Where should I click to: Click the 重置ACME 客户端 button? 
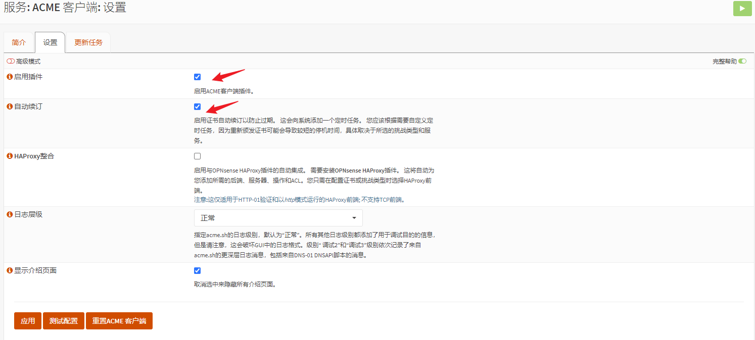[119, 321]
